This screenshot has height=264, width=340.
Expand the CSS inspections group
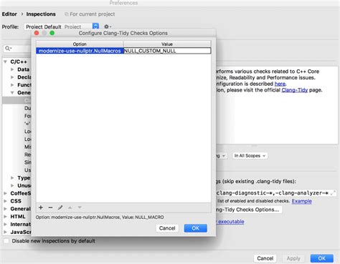coord(5,201)
